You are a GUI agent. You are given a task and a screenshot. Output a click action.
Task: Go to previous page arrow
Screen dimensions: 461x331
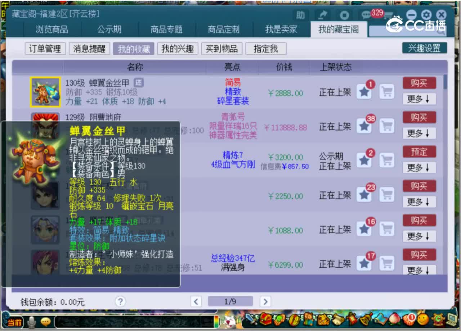click(x=196, y=301)
